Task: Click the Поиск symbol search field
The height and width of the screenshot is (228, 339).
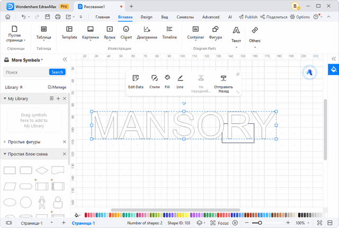Action: pos(25,72)
